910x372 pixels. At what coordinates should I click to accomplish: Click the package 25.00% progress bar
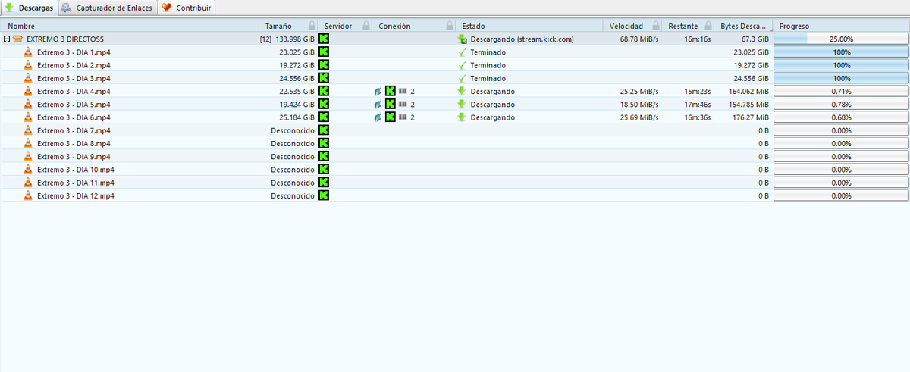(x=841, y=39)
